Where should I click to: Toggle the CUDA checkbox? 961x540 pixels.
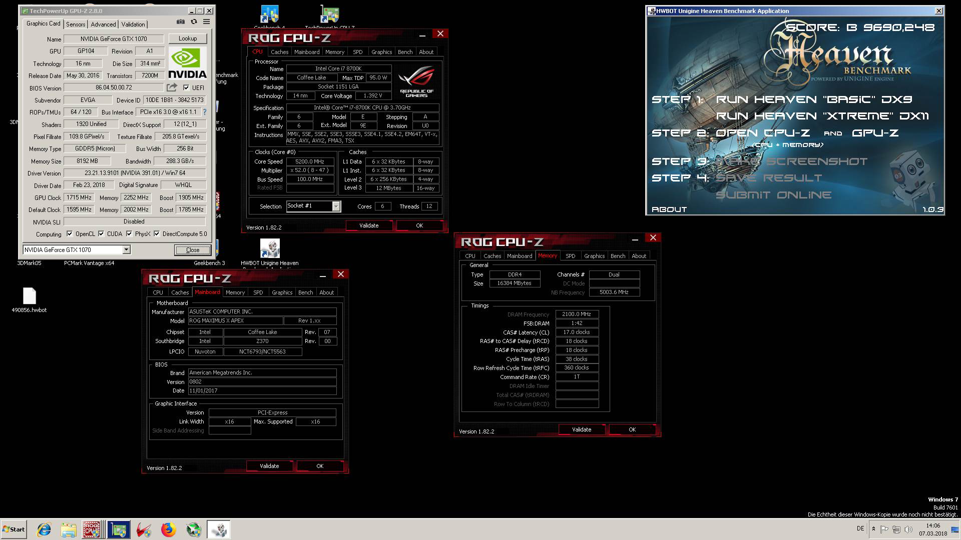coord(101,233)
